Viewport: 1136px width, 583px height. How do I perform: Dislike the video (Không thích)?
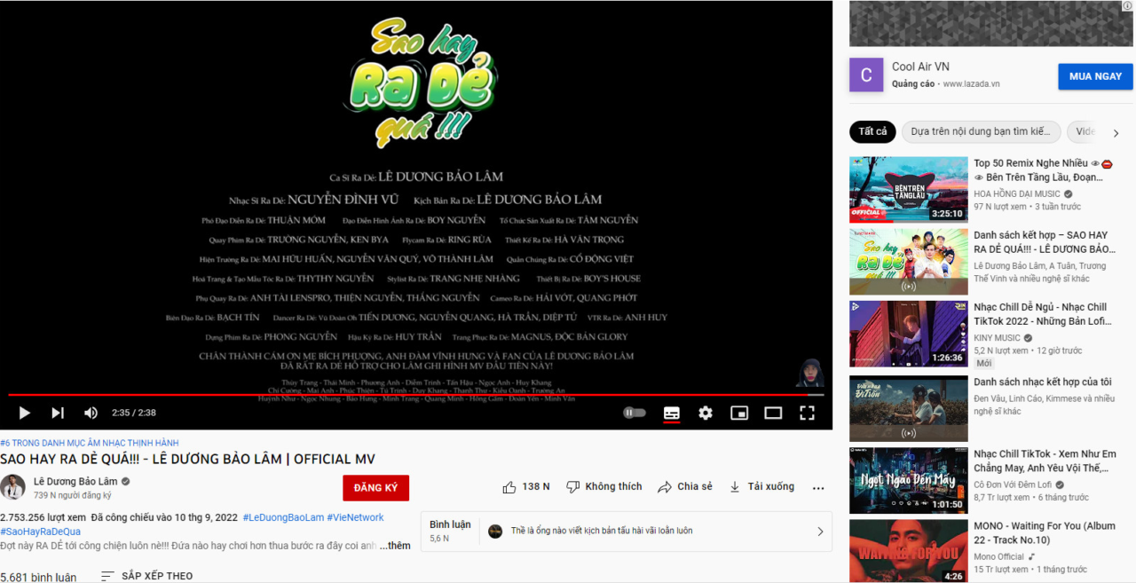click(x=604, y=487)
